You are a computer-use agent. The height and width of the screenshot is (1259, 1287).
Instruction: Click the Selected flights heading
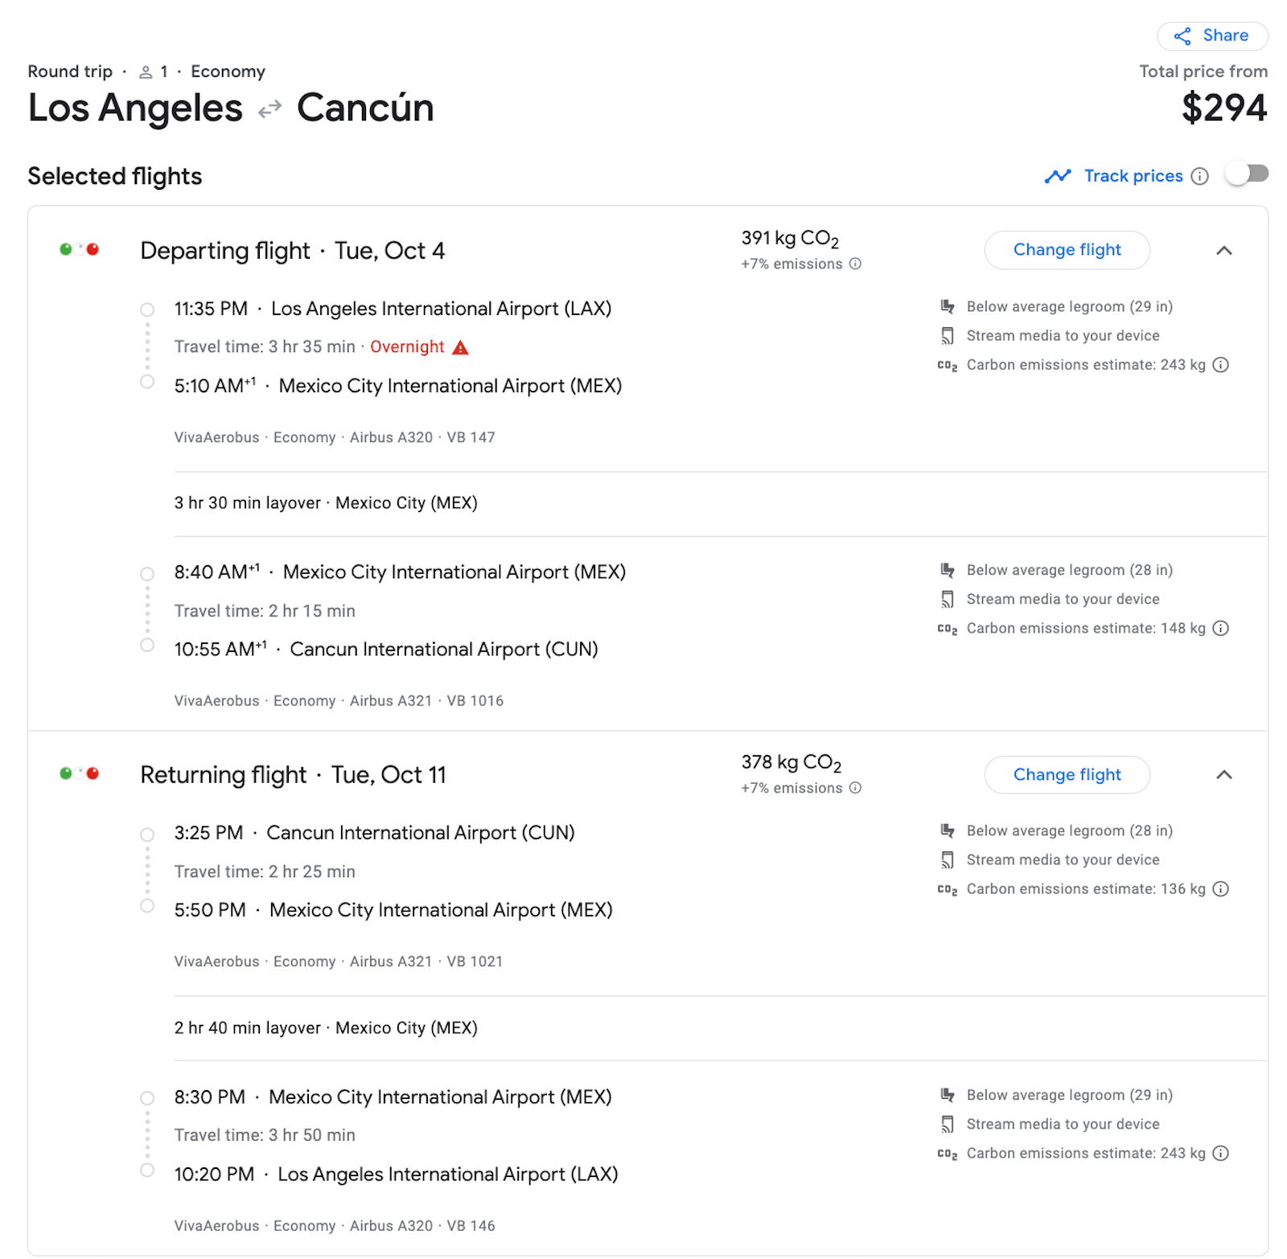114,176
